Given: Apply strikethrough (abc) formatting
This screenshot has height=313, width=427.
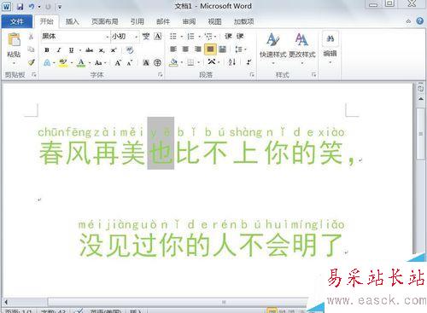Looking at the screenshot, I should click(x=89, y=50).
